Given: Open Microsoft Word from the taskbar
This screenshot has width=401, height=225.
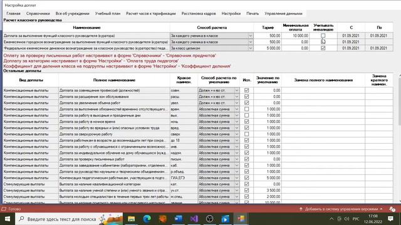Looking at the screenshot, I should [x=178, y=219].
